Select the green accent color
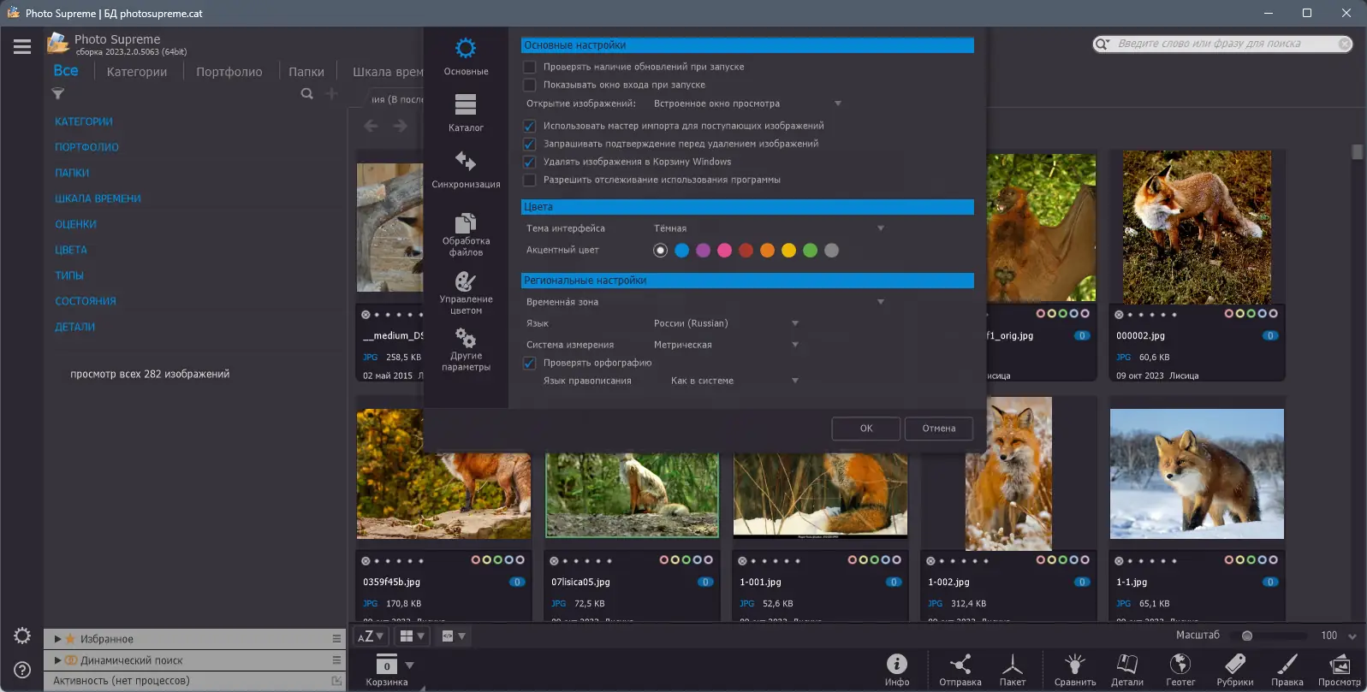Image resolution: width=1367 pixels, height=692 pixels. [x=810, y=251]
